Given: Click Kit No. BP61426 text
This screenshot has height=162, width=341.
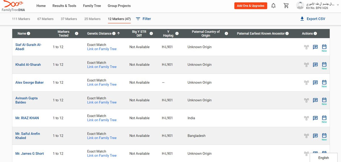Looking at the screenshot, I should (317, 8).
